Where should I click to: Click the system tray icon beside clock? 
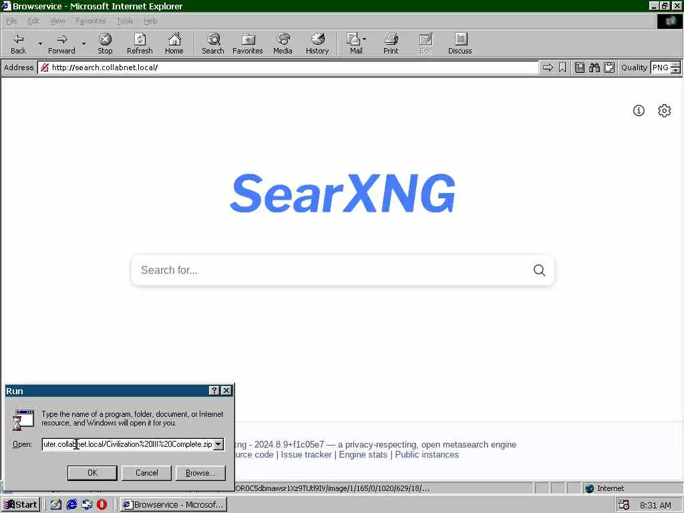[624, 505]
